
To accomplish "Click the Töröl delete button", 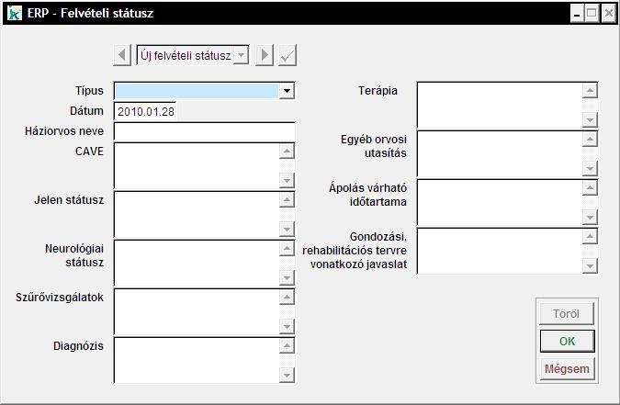I will coord(567,314).
